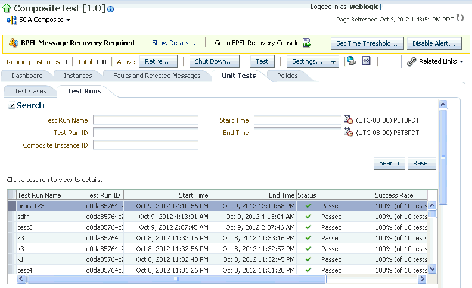Open the Faults and Rejected Messages tab

(157, 76)
